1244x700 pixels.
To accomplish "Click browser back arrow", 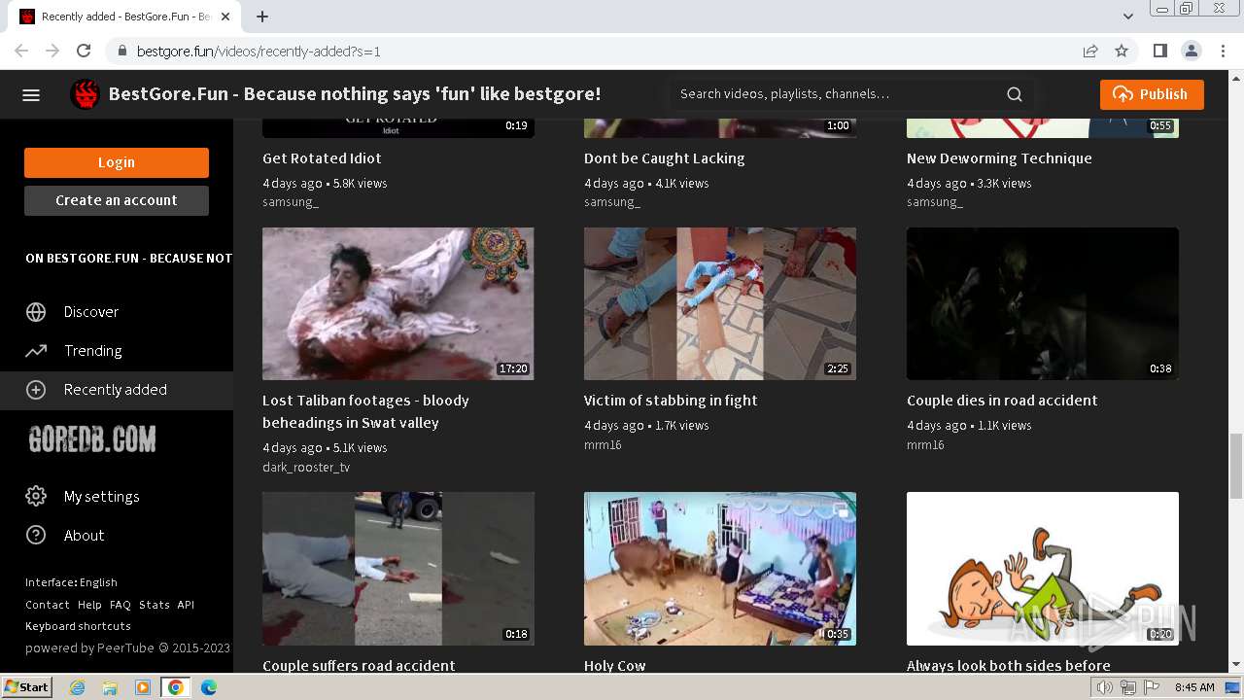I will coord(21,52).
